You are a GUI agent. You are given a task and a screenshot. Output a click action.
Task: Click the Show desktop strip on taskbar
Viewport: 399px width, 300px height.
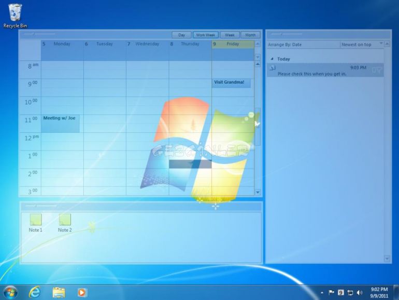(x=396, y=292)
